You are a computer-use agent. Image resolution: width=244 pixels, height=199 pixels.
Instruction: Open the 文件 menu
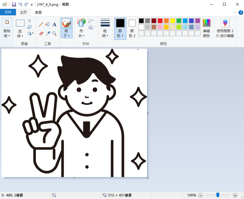pos(8,12)
